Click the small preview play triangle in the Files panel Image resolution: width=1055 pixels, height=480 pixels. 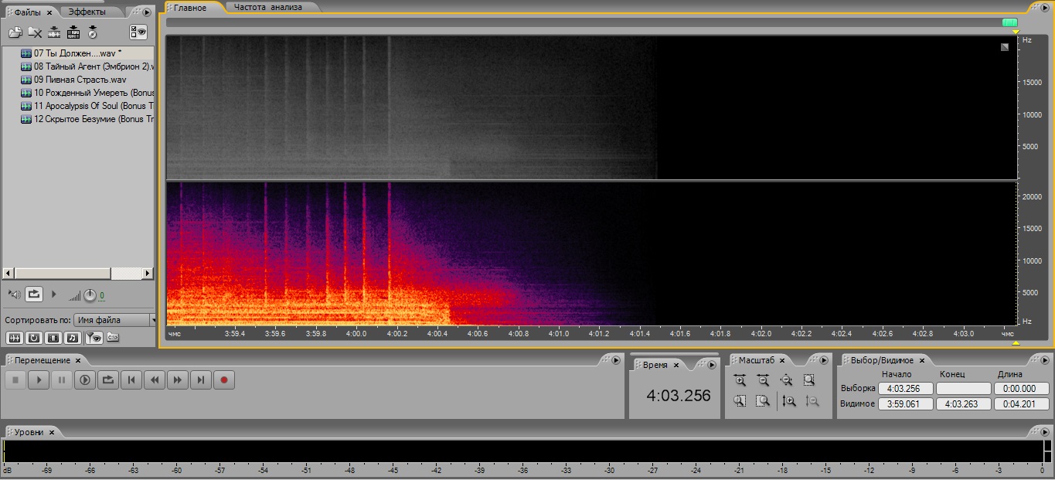coord(53,294)
